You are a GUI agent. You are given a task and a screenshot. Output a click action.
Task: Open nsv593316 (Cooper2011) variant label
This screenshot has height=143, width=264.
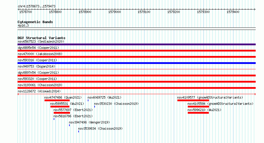37,60
